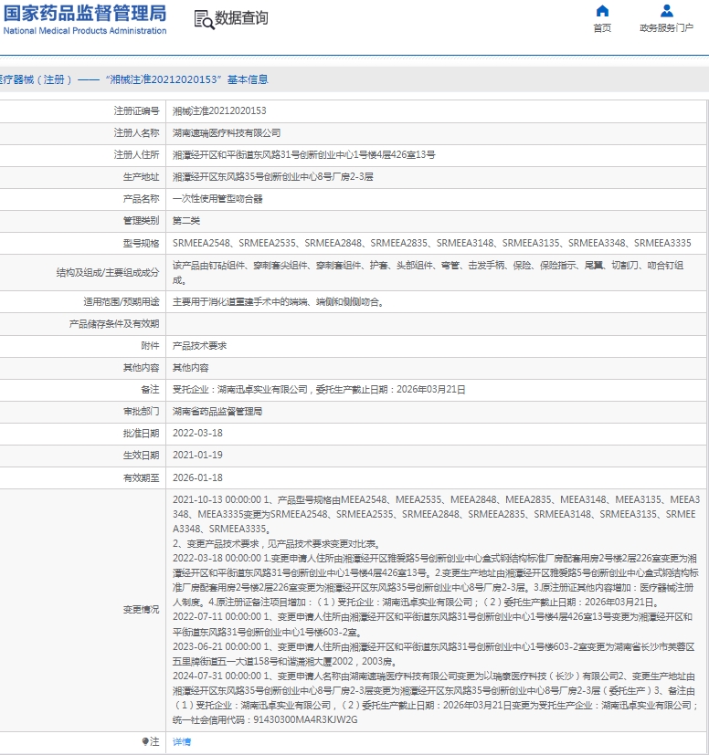Click the 结构及组成 description text

coord(428,273)
